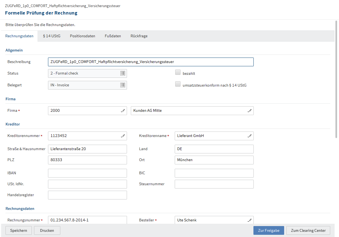Click the Straße & Hausnummer field
339x237 pixels.
click(x=87, y=149)
